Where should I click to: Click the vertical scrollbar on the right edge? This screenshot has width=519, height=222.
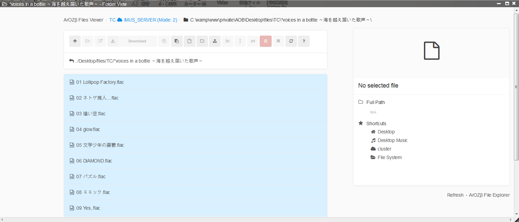516,86
